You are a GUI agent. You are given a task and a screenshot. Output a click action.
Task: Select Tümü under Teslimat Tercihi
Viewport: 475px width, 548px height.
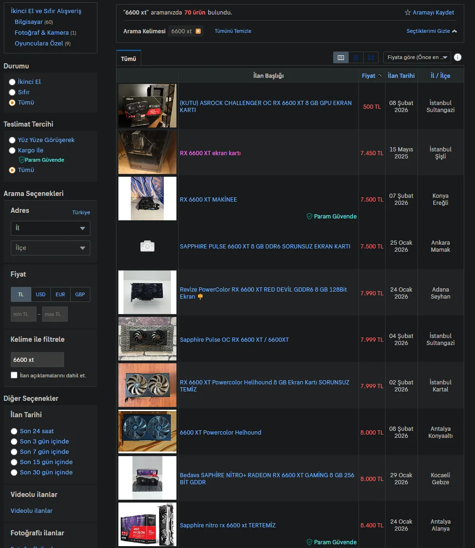coord(12,170)
